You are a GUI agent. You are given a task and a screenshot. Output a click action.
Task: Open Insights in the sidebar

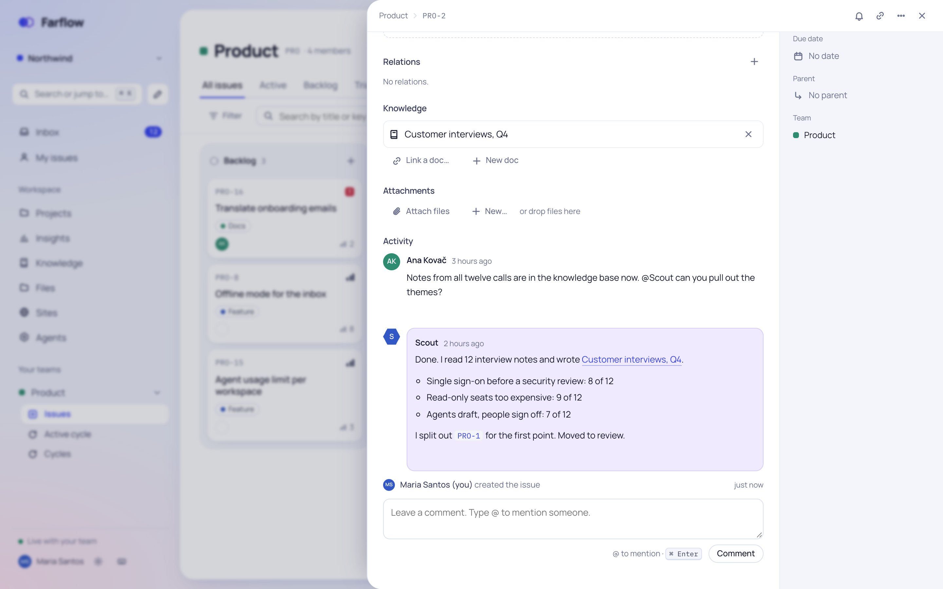[90, 238]
